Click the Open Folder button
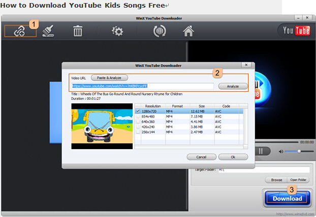This screenshot has height=217, width=316. [298, 180]
